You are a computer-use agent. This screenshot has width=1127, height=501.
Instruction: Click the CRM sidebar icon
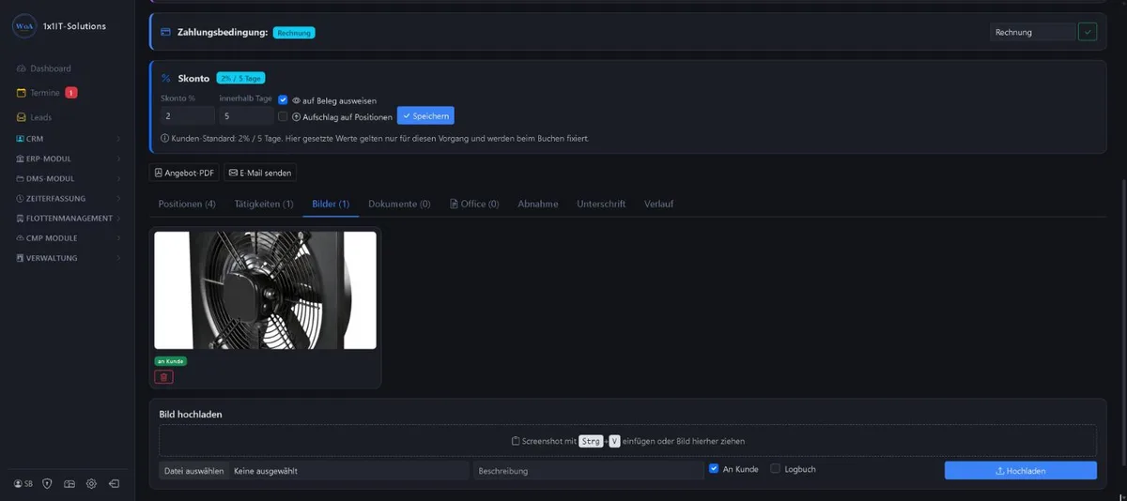coord(20,139)
